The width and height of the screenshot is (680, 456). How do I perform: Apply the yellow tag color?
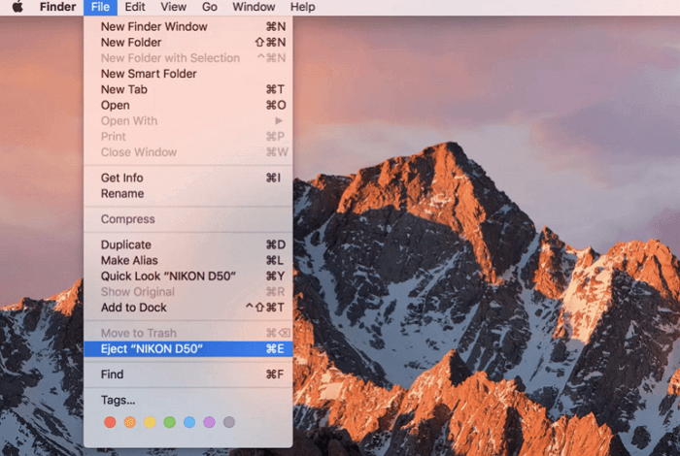tap(150, 422)
